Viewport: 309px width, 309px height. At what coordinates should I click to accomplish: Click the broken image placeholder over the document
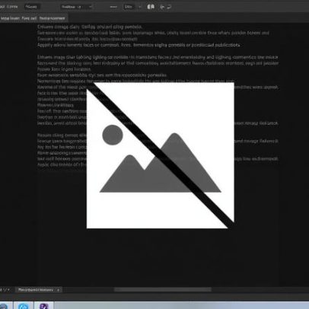coord(161,155)
